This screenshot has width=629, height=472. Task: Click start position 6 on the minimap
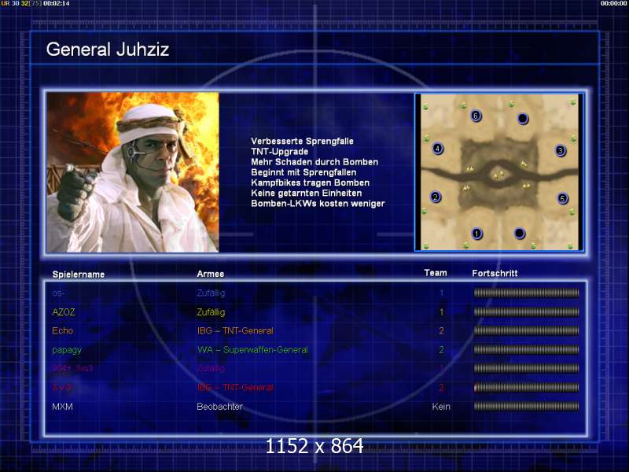point(476,116)
